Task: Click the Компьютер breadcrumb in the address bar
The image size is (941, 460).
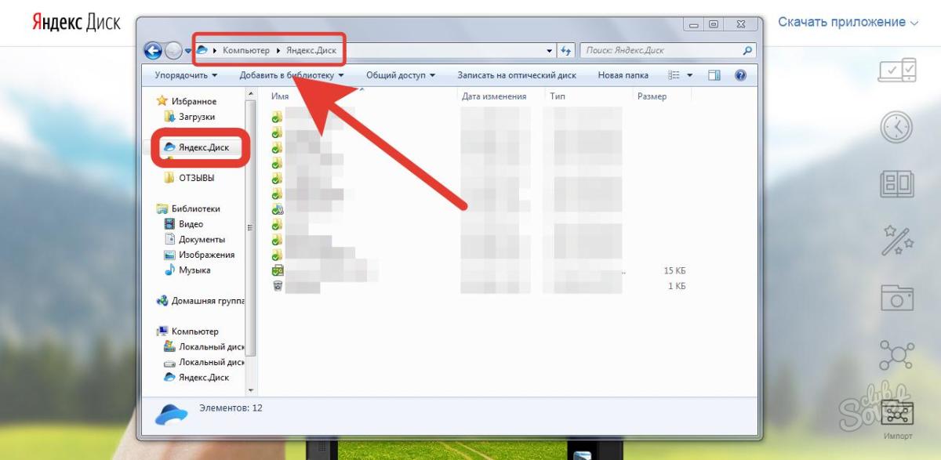Action: click(246, 50)
